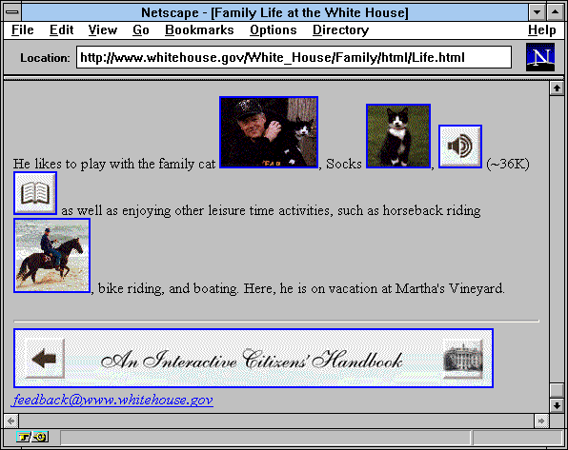Open the File menu
The height and width of the screenshot is (450, 568).
point(23,30)
